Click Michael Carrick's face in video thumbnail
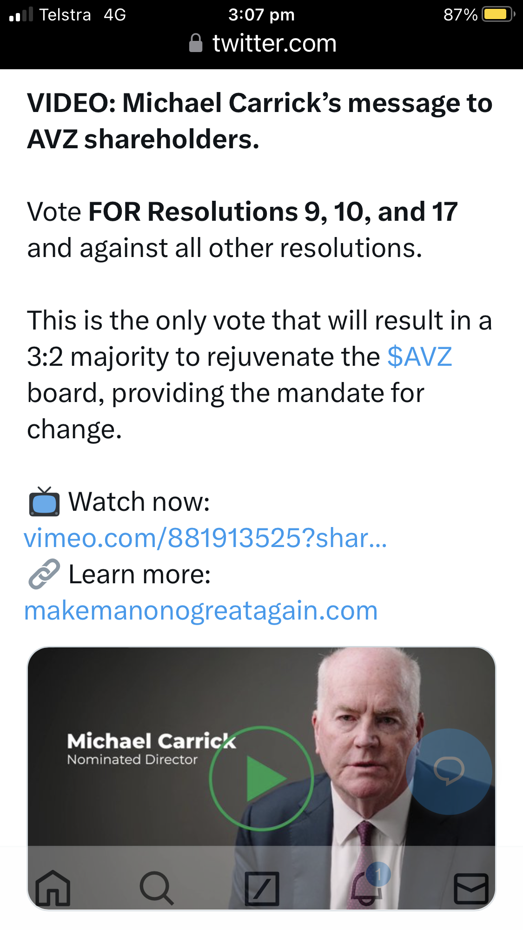Image resolution: width=523 pixels, height=930 pixels. tap(370, 730)
